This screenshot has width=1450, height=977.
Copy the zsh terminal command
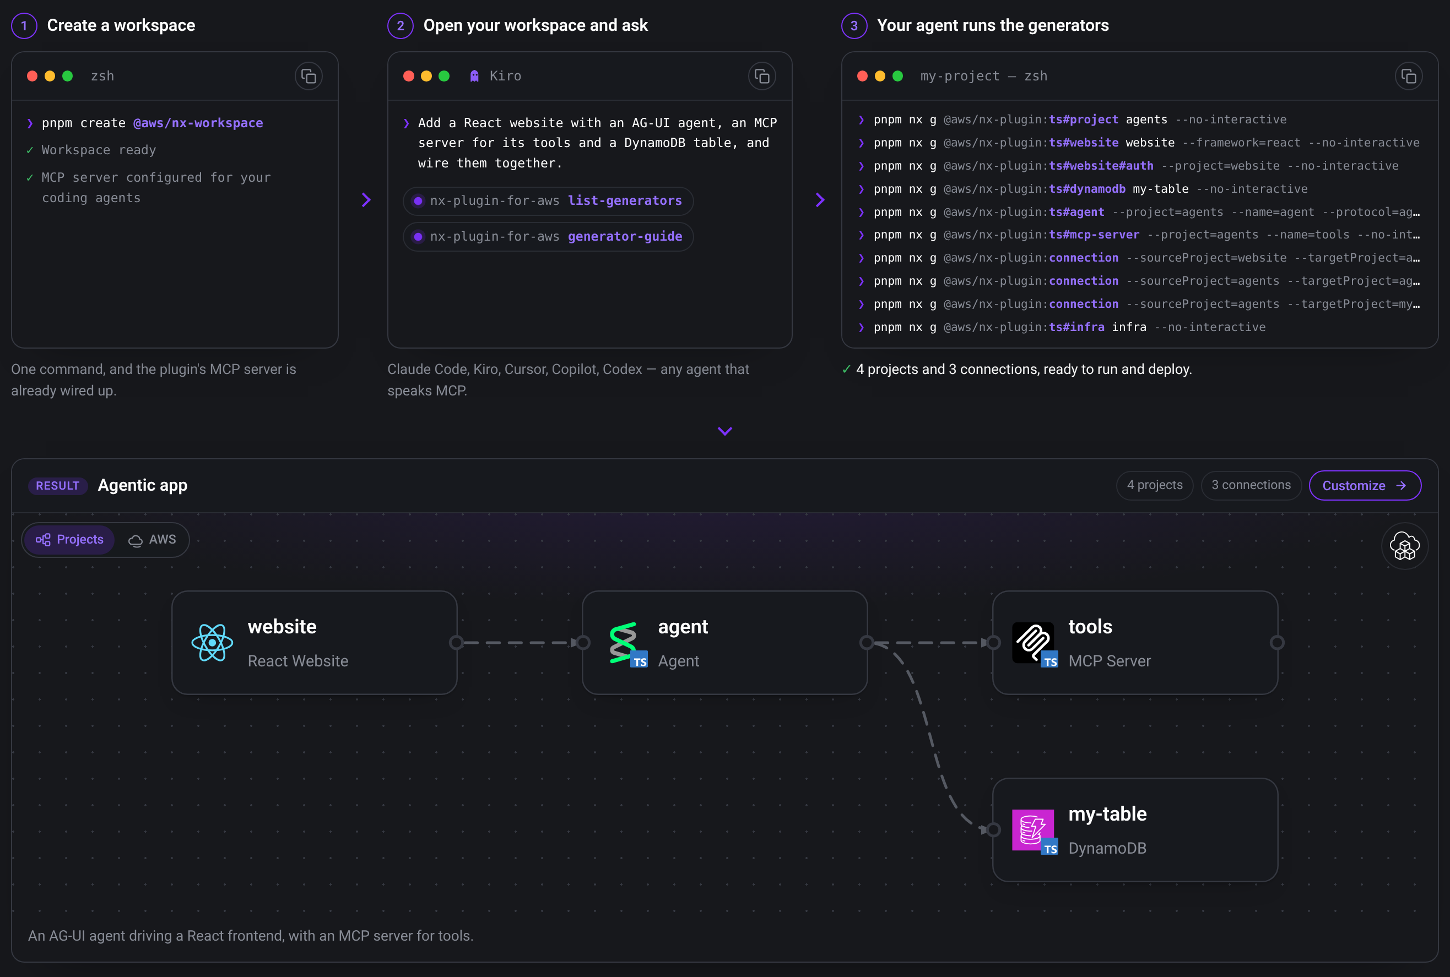tap(309, 76)
